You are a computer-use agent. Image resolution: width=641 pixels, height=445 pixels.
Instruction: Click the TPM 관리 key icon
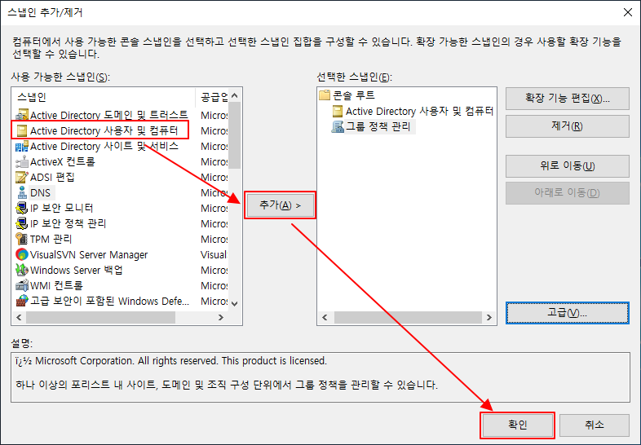(22, 239)
